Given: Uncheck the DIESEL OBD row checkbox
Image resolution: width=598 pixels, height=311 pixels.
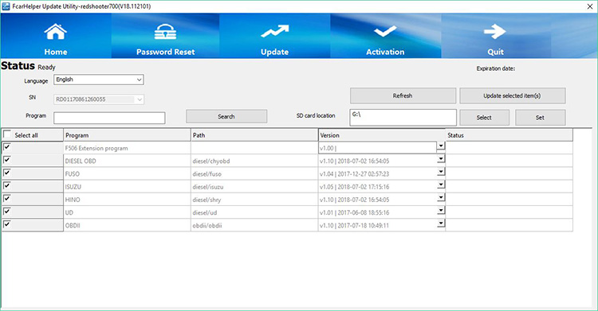Looking at the screenshot, I should pyautogui.click(x=7, y=160).
